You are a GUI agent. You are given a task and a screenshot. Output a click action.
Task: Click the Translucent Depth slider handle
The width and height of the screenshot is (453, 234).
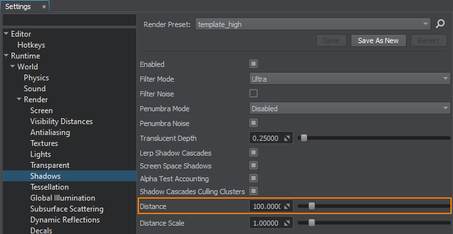point(304,138)
